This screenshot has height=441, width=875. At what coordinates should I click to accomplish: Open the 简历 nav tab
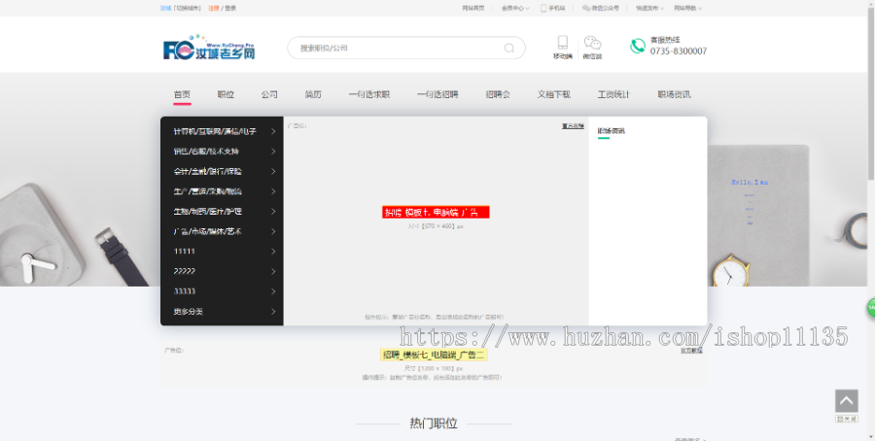coord(313,95)
